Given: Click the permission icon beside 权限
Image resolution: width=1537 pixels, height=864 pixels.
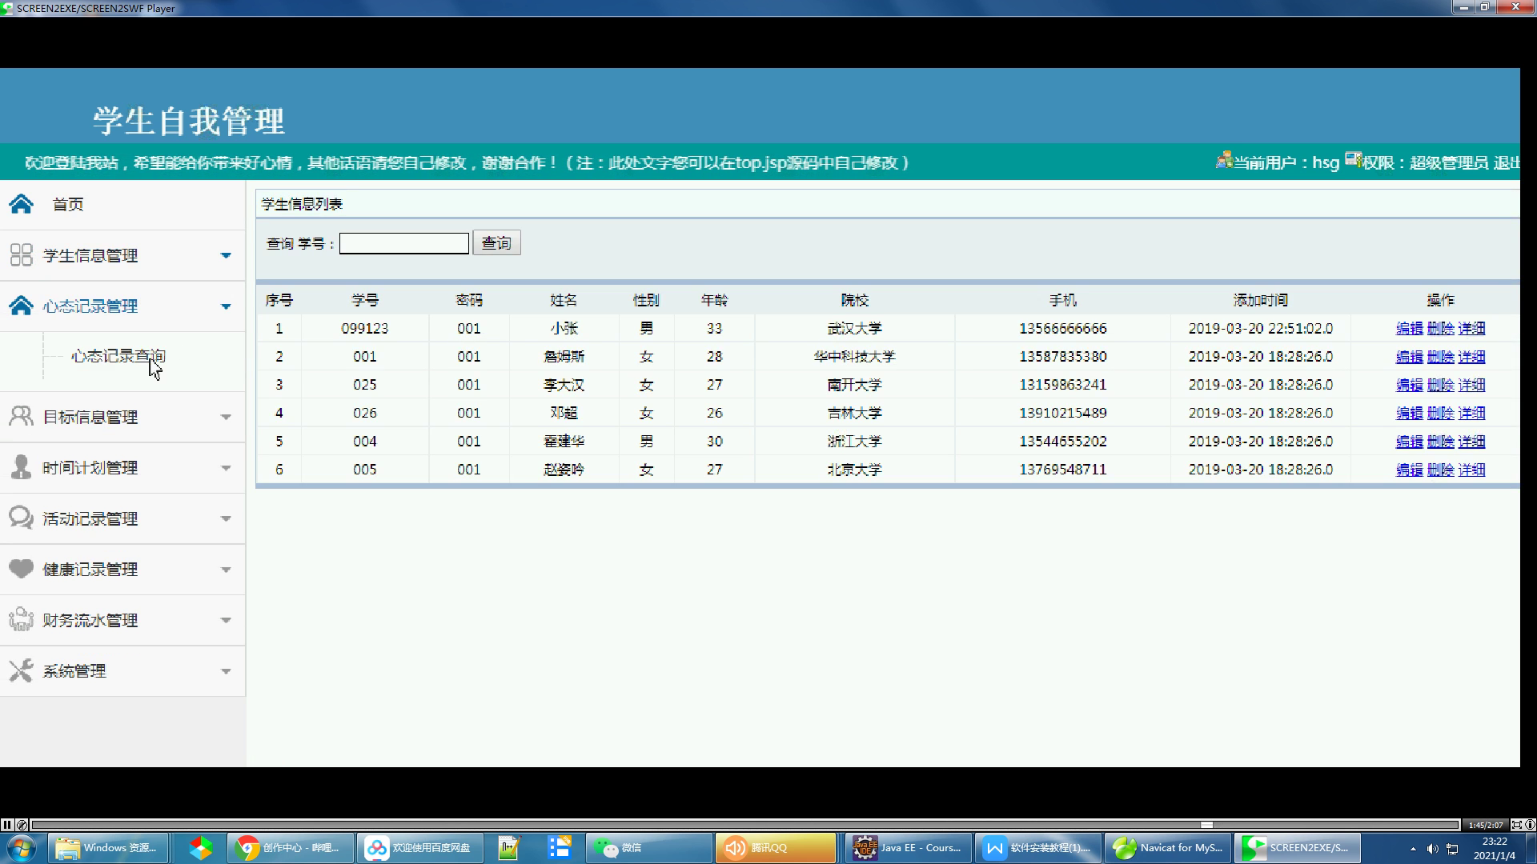Looking at the screenshot, I should click(1353, 159).
